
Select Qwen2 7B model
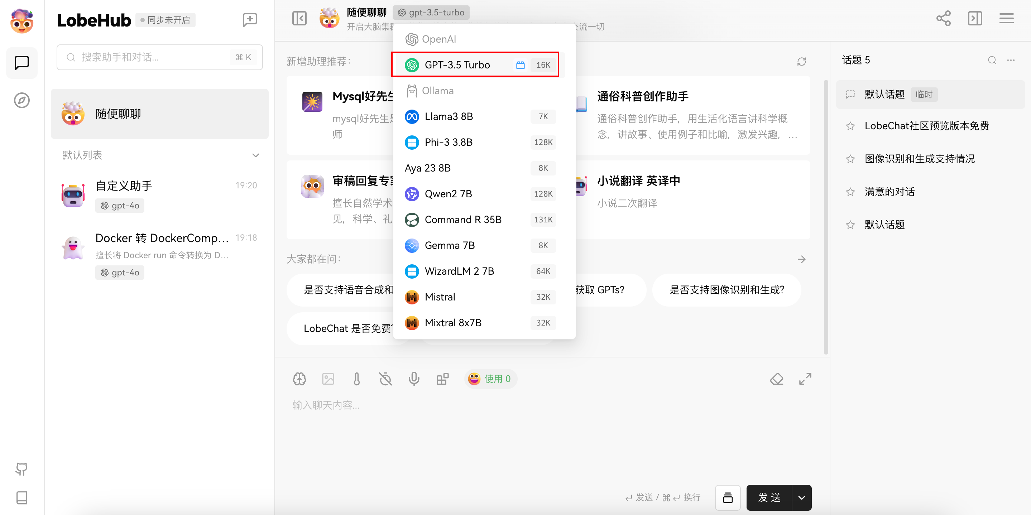[480, 194]
